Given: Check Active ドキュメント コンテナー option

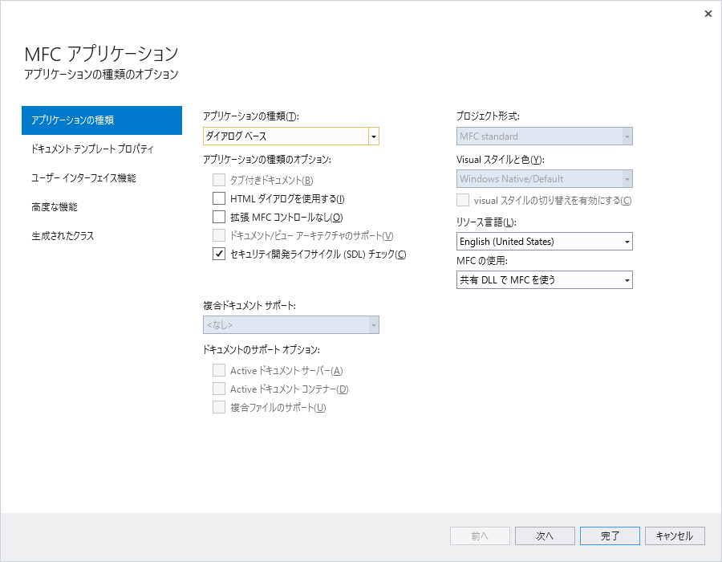Looking at the screenshot, I should [x=219, y=389].
